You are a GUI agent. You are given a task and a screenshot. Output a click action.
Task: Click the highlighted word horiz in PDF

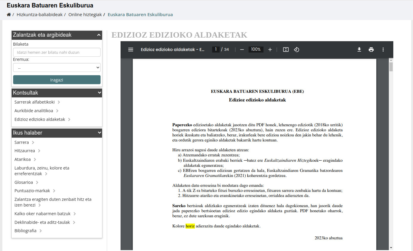click(x=190, y=226)
